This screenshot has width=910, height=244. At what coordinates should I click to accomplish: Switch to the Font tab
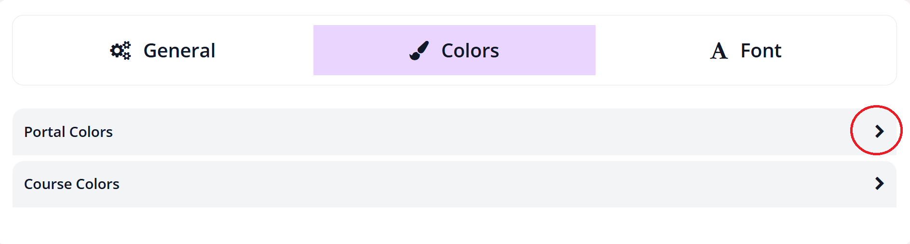pyautogui.click(x=746, y=51)
